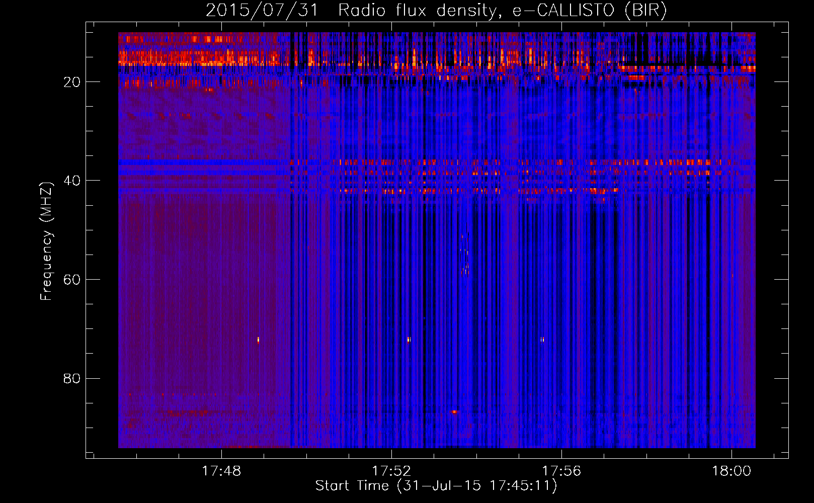Click the red spot near 87 MHz around 17:53

454,411
